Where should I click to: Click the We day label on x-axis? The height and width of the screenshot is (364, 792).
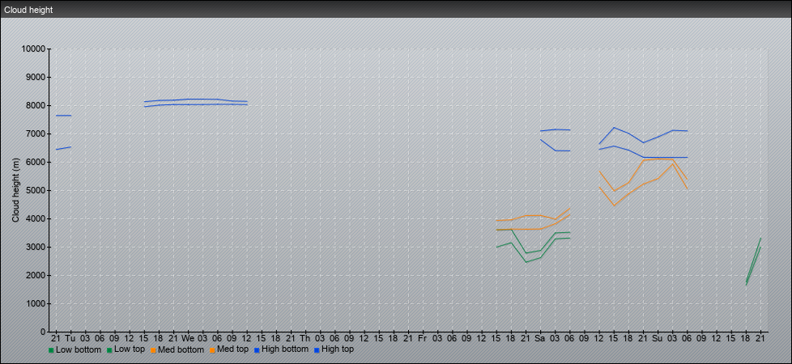188,339
